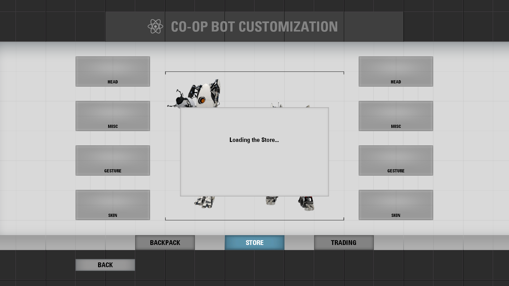This screenshot has height=286, width=509.
Task: Open the left bot's SKIN slot
Action: click(113, 205)
